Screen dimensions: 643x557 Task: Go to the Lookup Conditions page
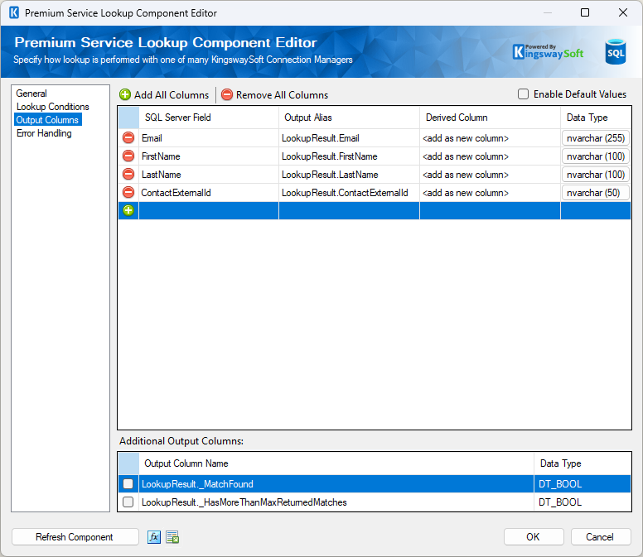pos(52,107)
